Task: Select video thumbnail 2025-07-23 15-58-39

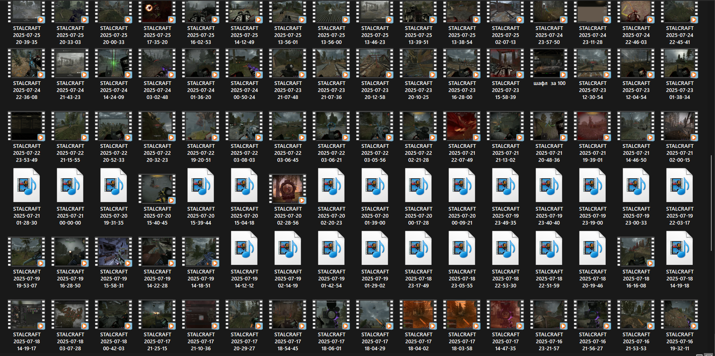Action: 506,63
